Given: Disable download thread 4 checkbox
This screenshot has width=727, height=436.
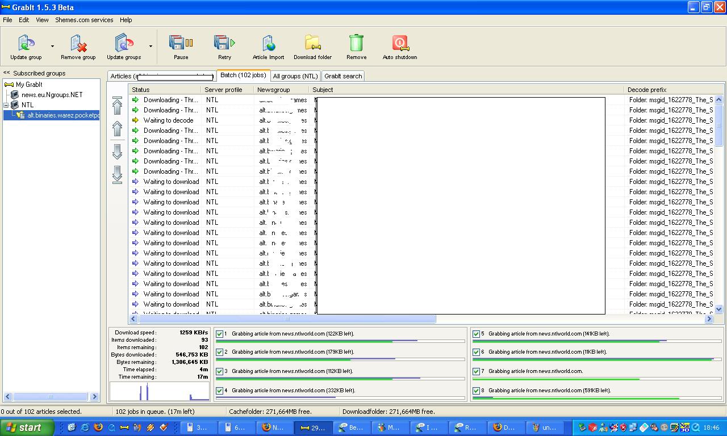Looking at the screenshot, I should pos(219,391).
